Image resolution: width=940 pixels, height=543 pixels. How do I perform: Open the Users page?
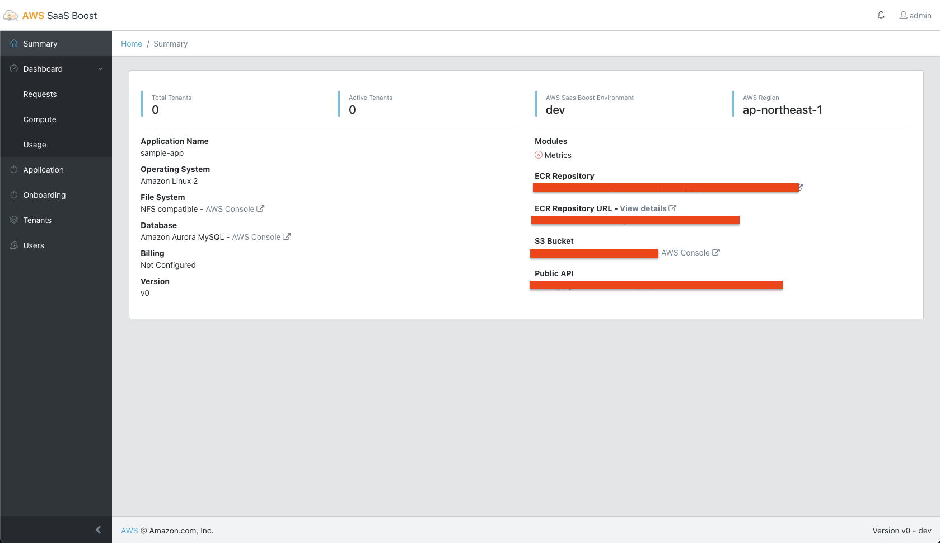[56, 245]
